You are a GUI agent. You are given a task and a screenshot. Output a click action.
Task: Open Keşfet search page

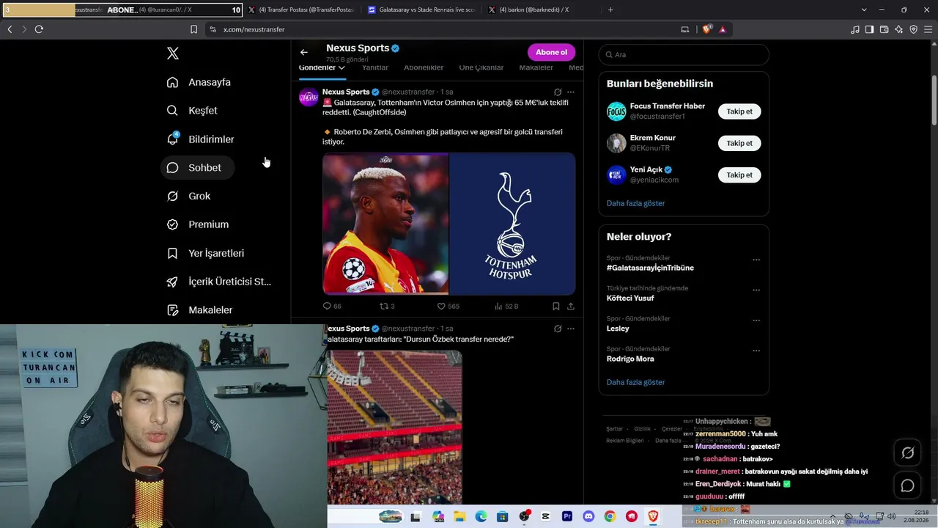point(192,111)
